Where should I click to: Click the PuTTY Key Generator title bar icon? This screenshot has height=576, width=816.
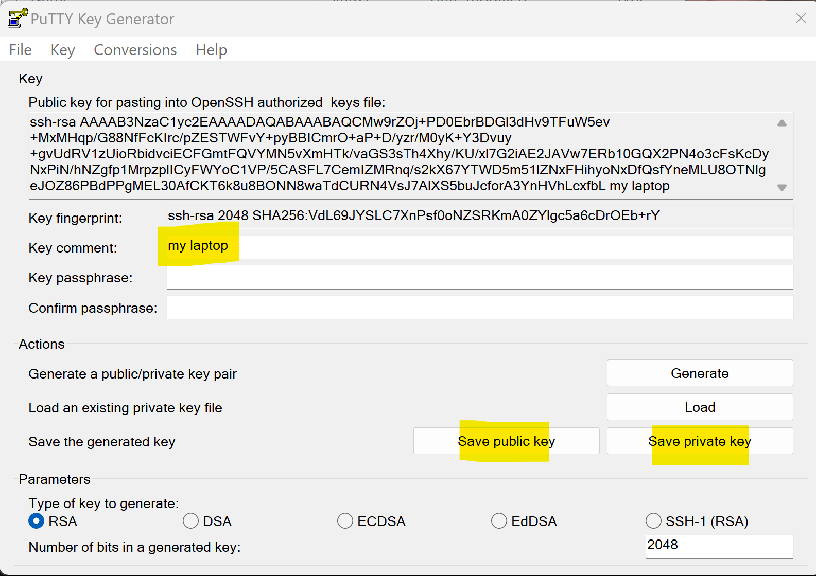click(x=18, y=19)
